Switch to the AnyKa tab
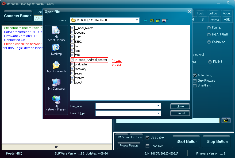Image resolution: width=235 pixels, height=158 pixels. [x=215, y=19]
